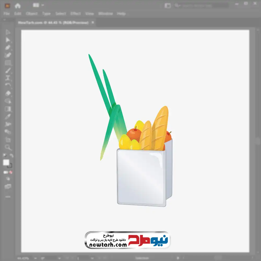Select the Puppet Warp tool under Eyedropper
Screen dimensions: 261x261
coord(8,124)
